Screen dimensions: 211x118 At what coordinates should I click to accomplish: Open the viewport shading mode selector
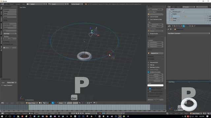40,103
